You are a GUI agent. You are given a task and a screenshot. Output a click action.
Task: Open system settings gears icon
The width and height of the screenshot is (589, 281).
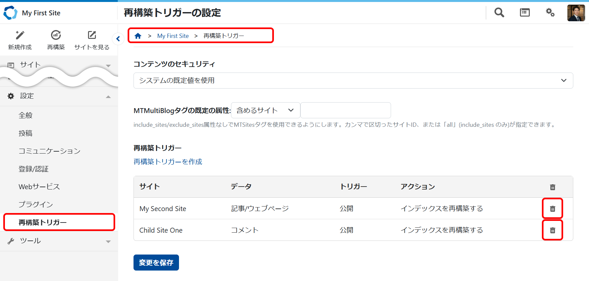pyautogui.click(x=550, y=13)
